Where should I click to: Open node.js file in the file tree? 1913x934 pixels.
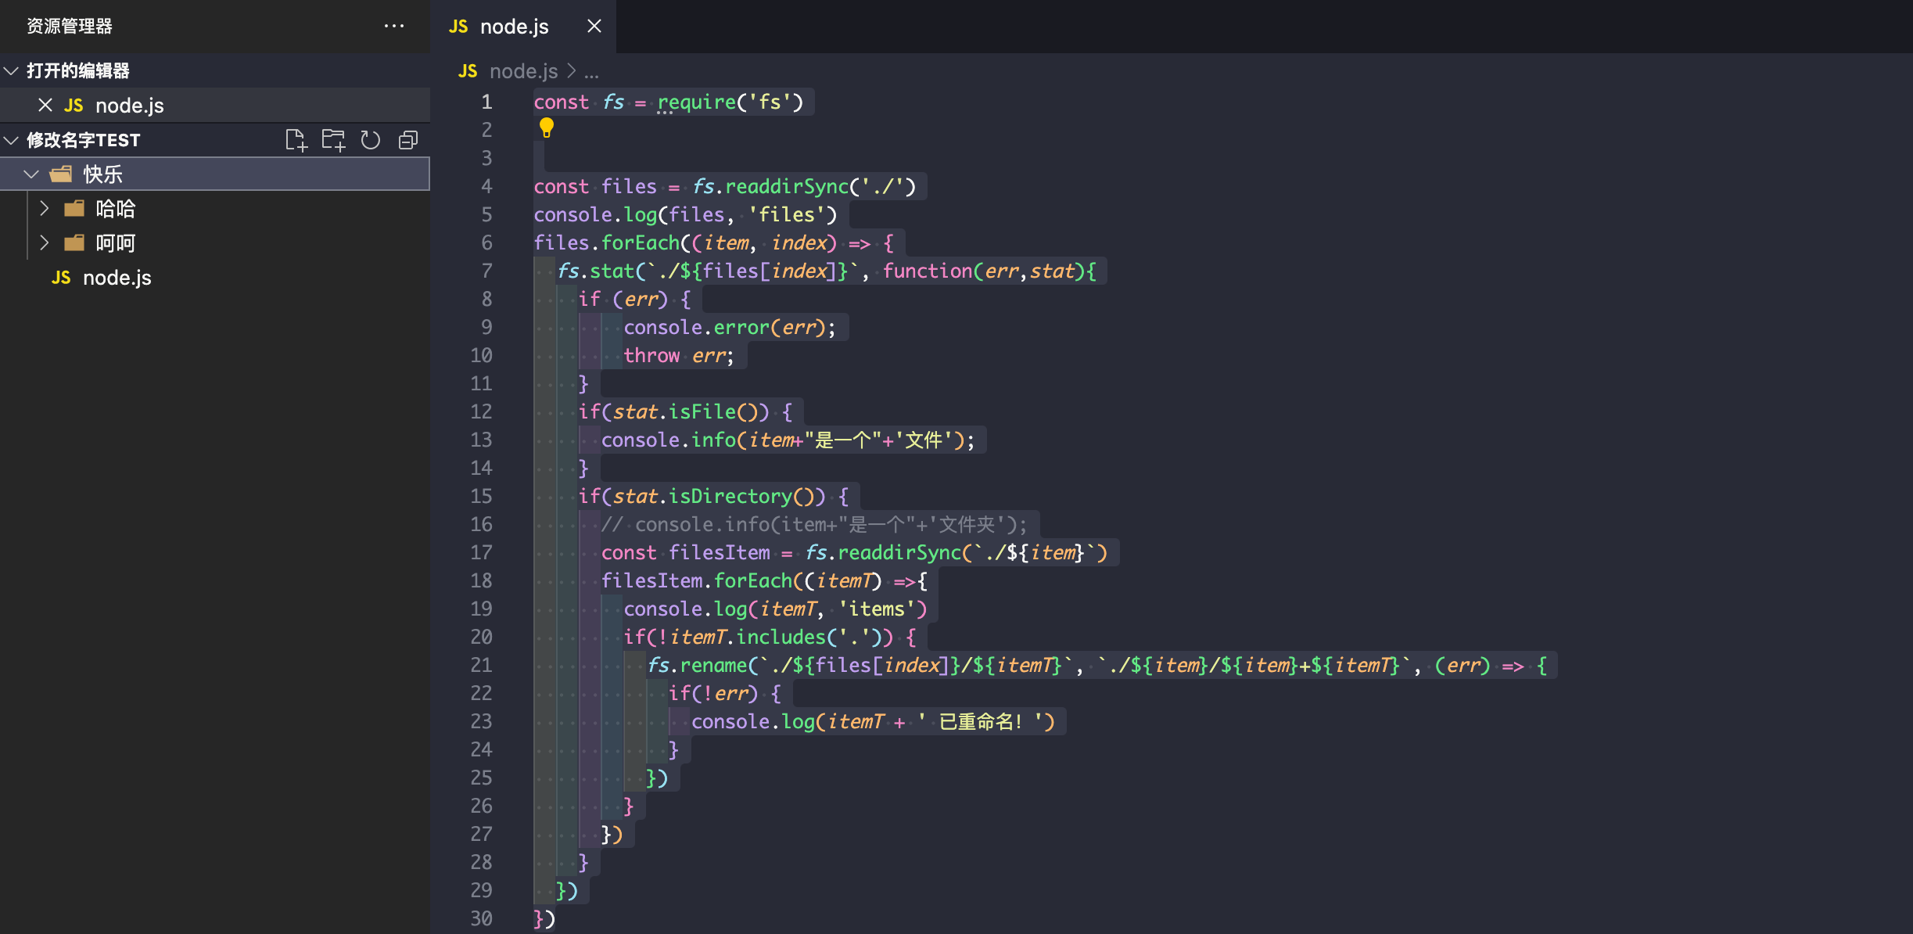tap(117, 278)
